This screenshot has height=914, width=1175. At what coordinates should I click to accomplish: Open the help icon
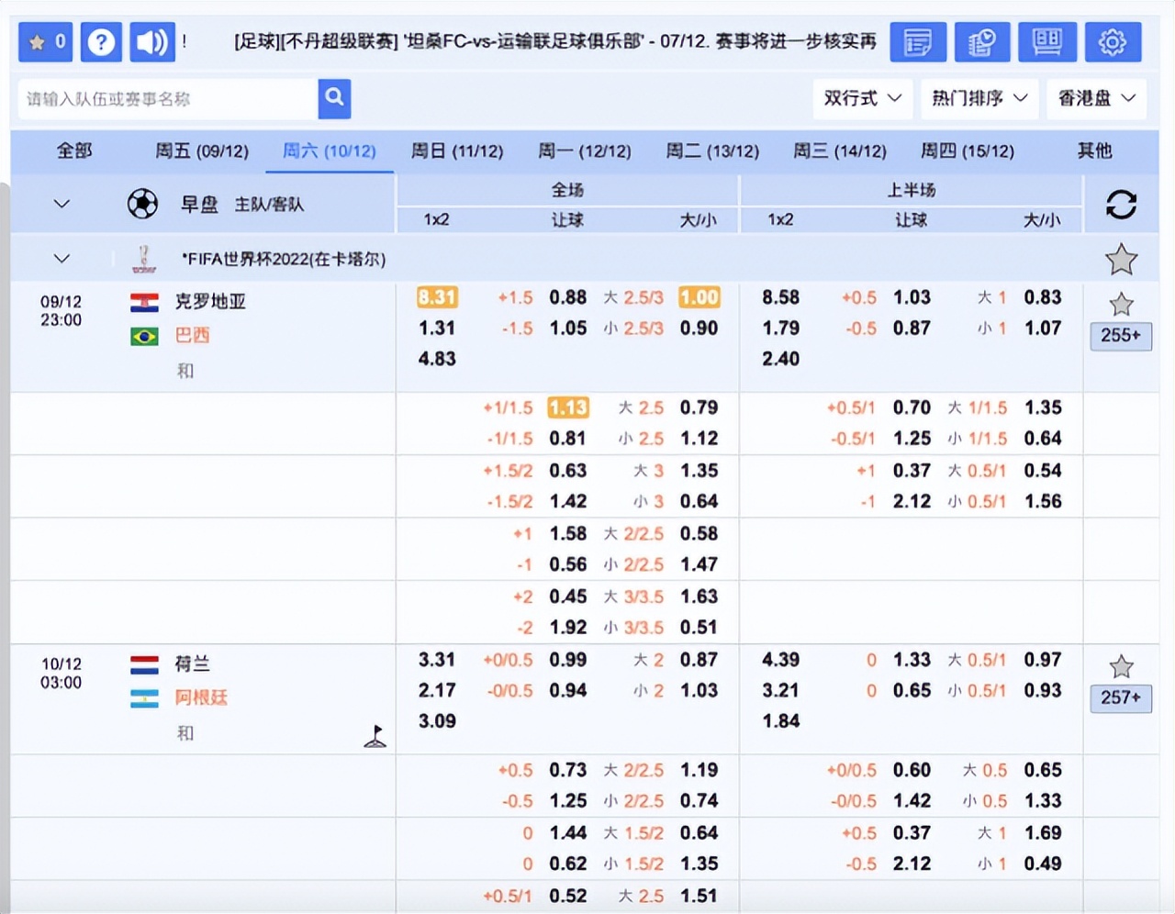(x=101, y=42)
